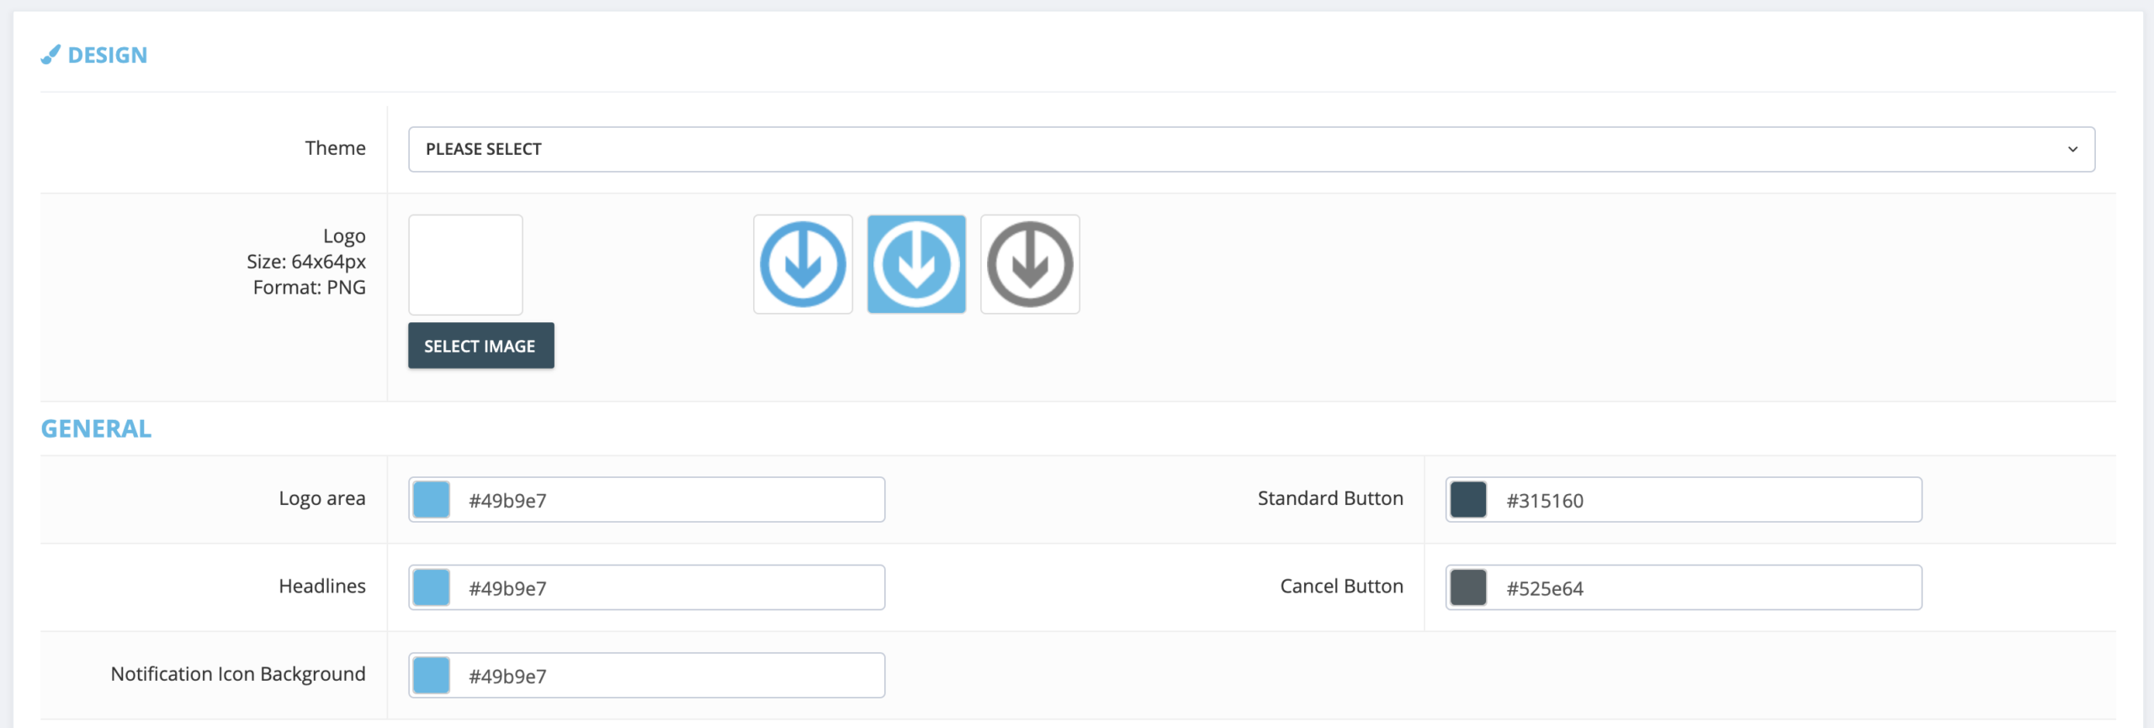Click the 'Standard Button' label
The height and width of the screenshot is (728, 2154).
(x=1330, y=498)
